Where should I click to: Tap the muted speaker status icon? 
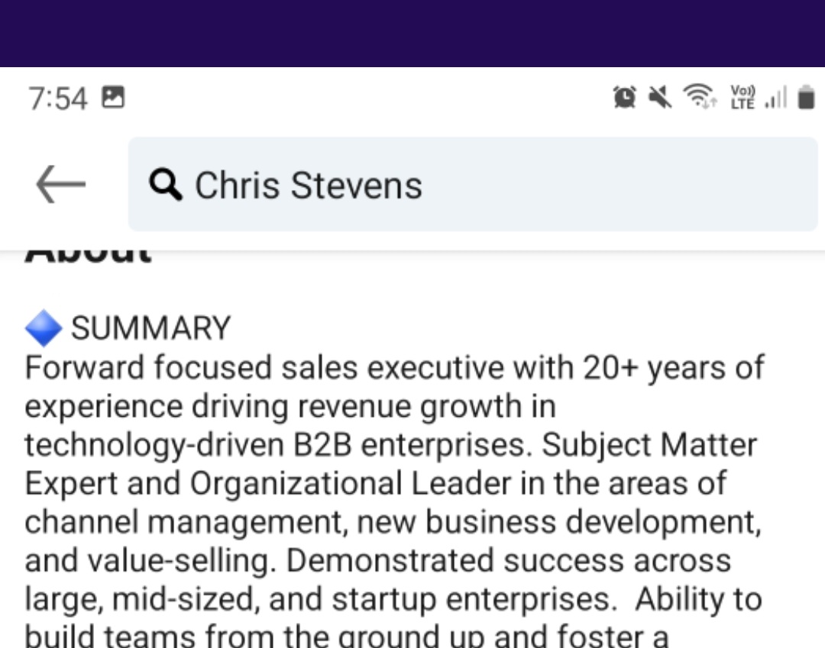(660, 97)
